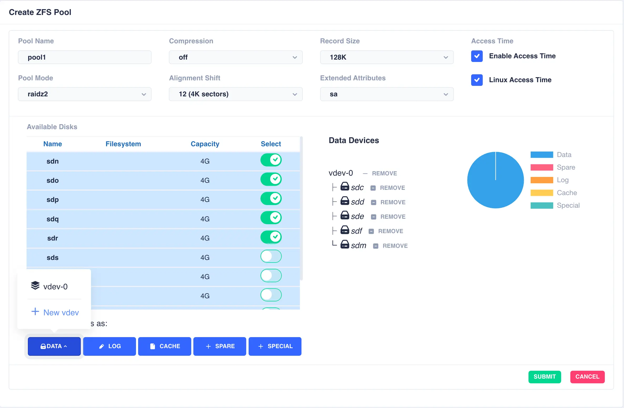Click the layers icon beside vdev-0
The image size is (624, 408).
(35, 286)
